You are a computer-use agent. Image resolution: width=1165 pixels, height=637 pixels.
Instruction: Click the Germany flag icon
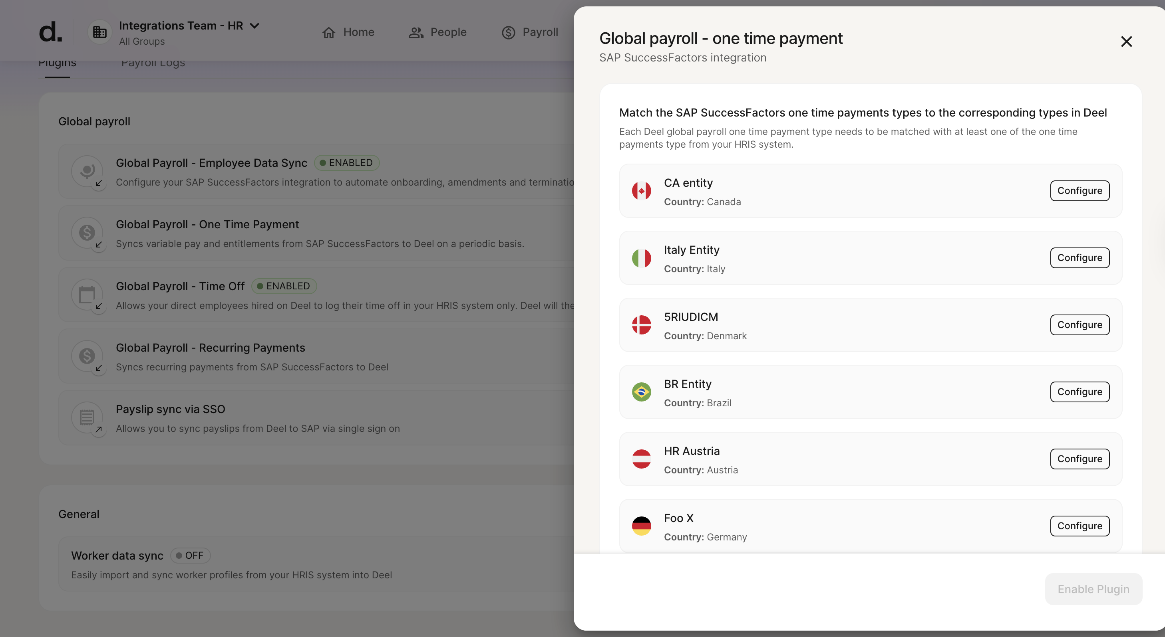point(641,526)
